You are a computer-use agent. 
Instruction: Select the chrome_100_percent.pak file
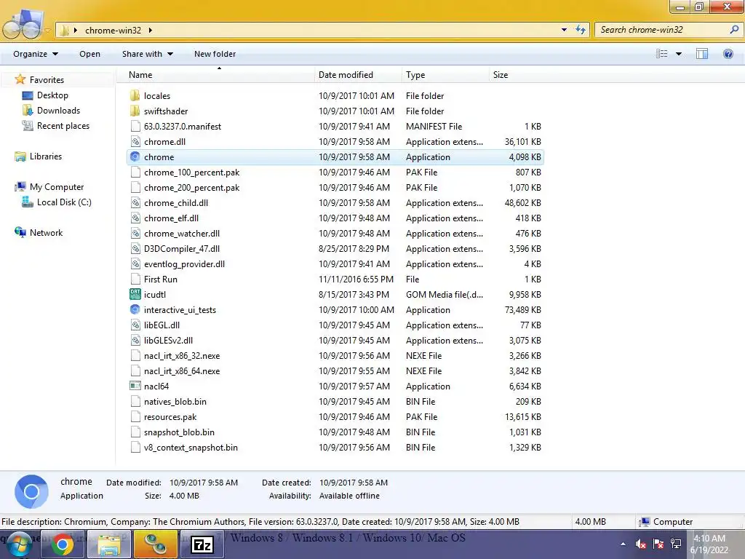pos(335,172)
